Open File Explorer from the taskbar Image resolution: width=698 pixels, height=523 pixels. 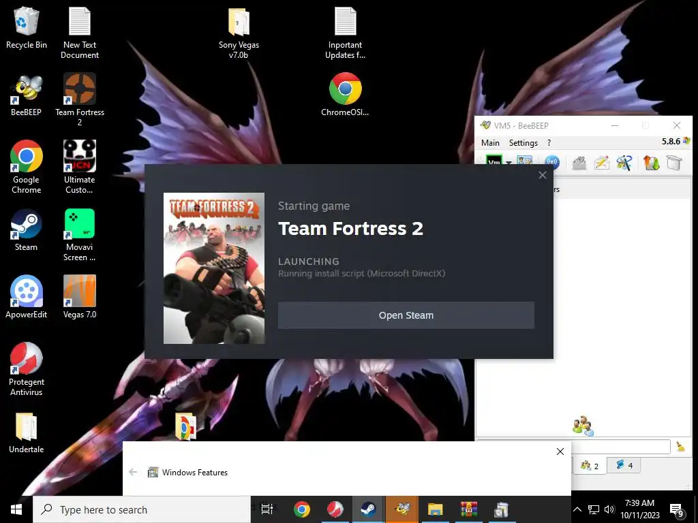click(436, 509)
